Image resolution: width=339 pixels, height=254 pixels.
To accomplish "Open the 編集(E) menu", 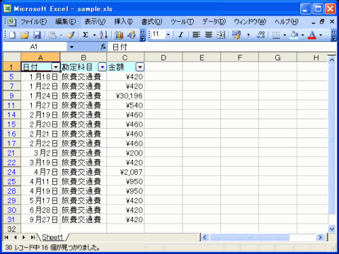I will tap(66, 22).
